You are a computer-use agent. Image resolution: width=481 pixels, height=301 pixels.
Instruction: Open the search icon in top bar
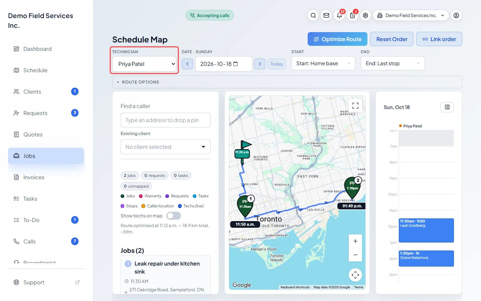(x=313, y=15)
